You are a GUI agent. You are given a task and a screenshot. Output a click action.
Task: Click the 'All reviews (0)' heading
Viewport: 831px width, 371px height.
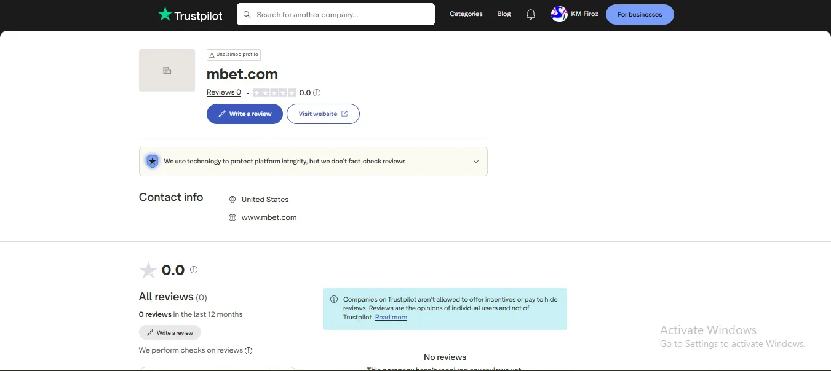coord(173,297)
